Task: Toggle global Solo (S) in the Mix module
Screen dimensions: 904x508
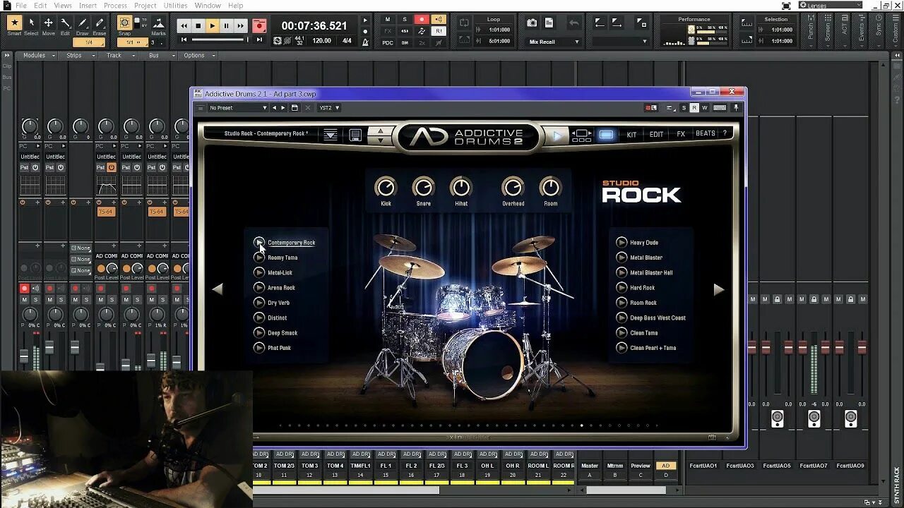Action: point(405,20)
